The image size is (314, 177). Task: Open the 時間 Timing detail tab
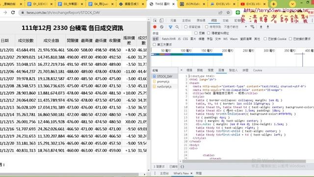tap(245, 70)
